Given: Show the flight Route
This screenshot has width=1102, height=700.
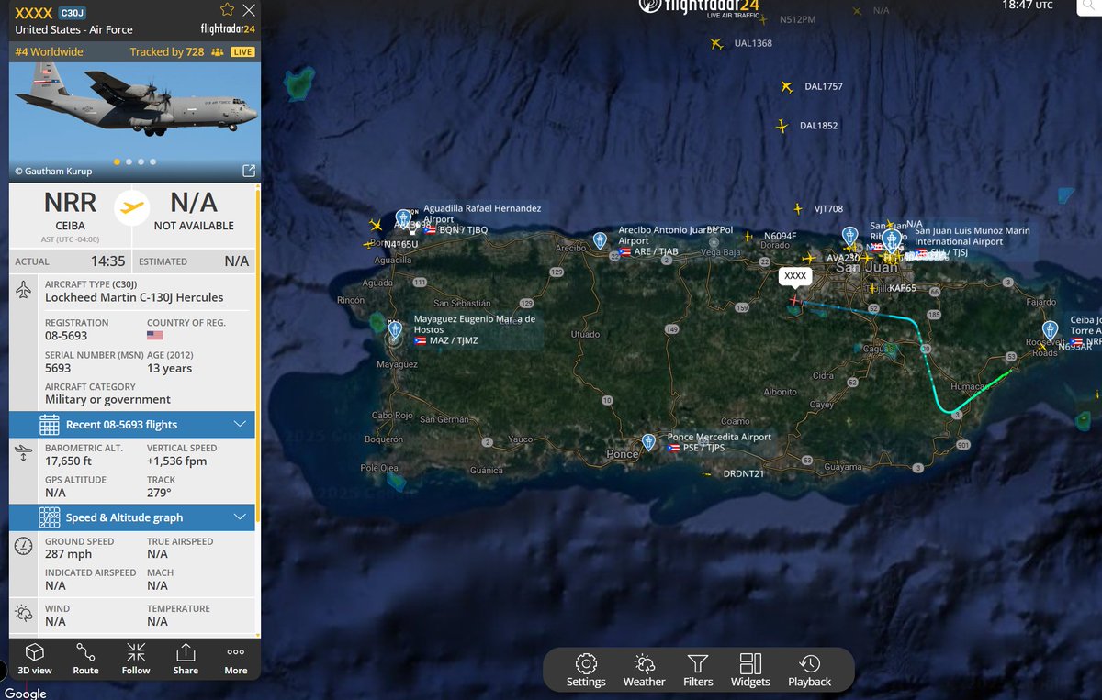Looking at the screenshot, I should click(85, 659).
